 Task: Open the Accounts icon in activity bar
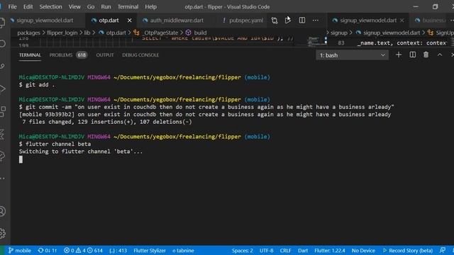point(3,211)
